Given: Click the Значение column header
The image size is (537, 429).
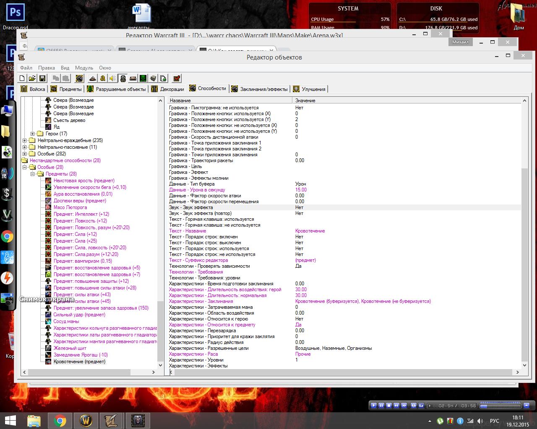Looking at the screenshot, I should coord(407,101).
